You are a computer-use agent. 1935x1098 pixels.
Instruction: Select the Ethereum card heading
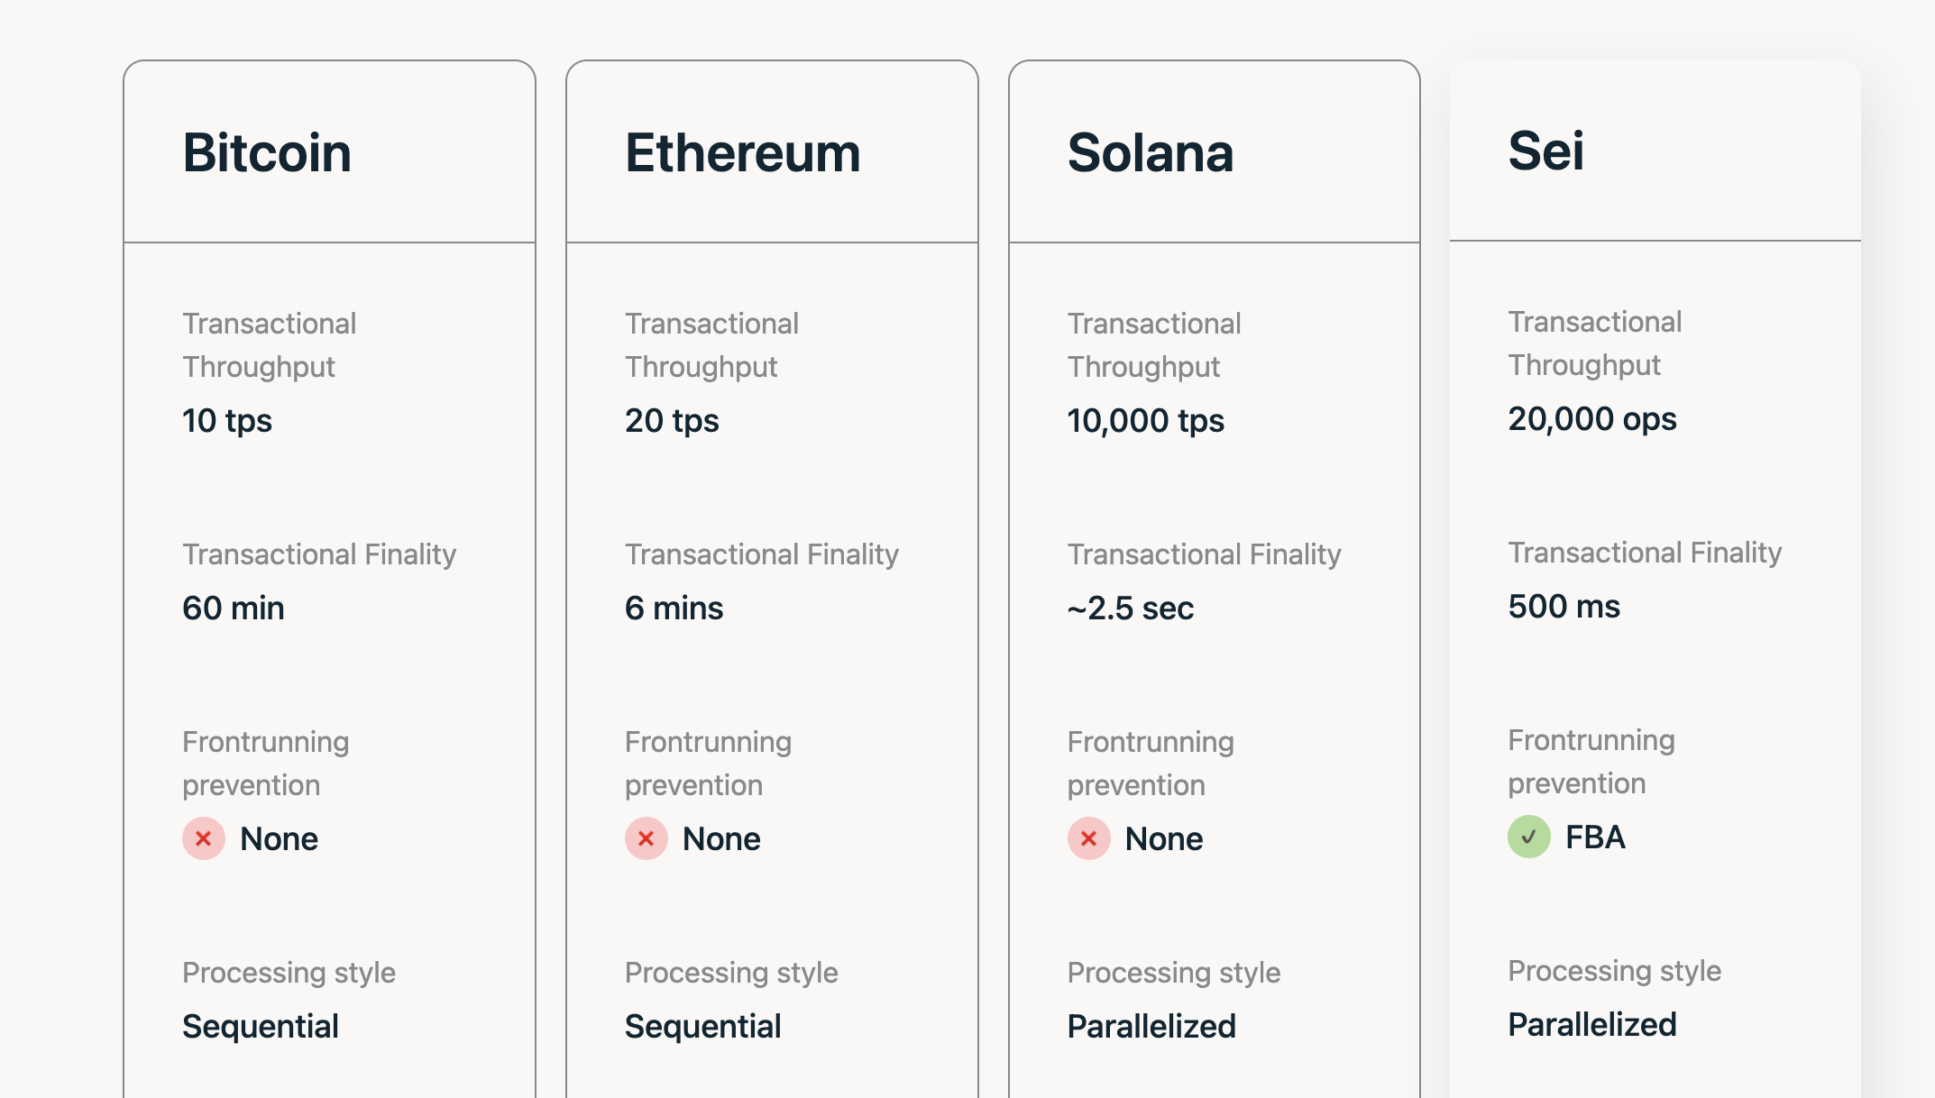click(743, 152)
